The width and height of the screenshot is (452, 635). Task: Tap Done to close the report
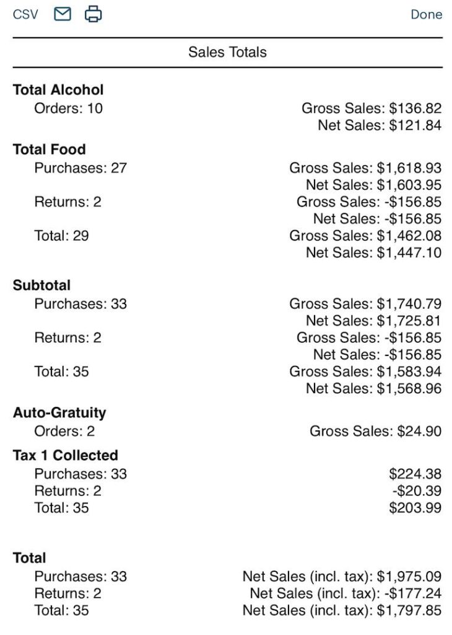427,14
